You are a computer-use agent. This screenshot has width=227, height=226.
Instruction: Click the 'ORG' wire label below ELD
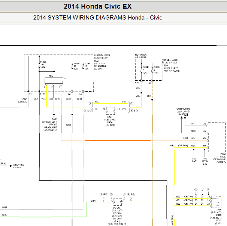coord(58,99)
